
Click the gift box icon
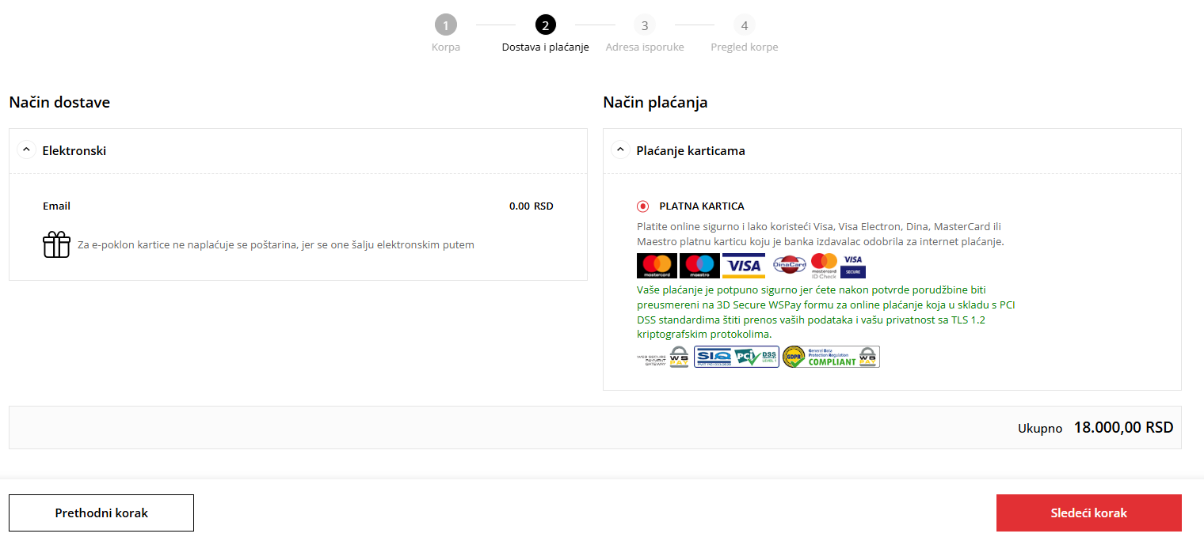coord(56,244)
